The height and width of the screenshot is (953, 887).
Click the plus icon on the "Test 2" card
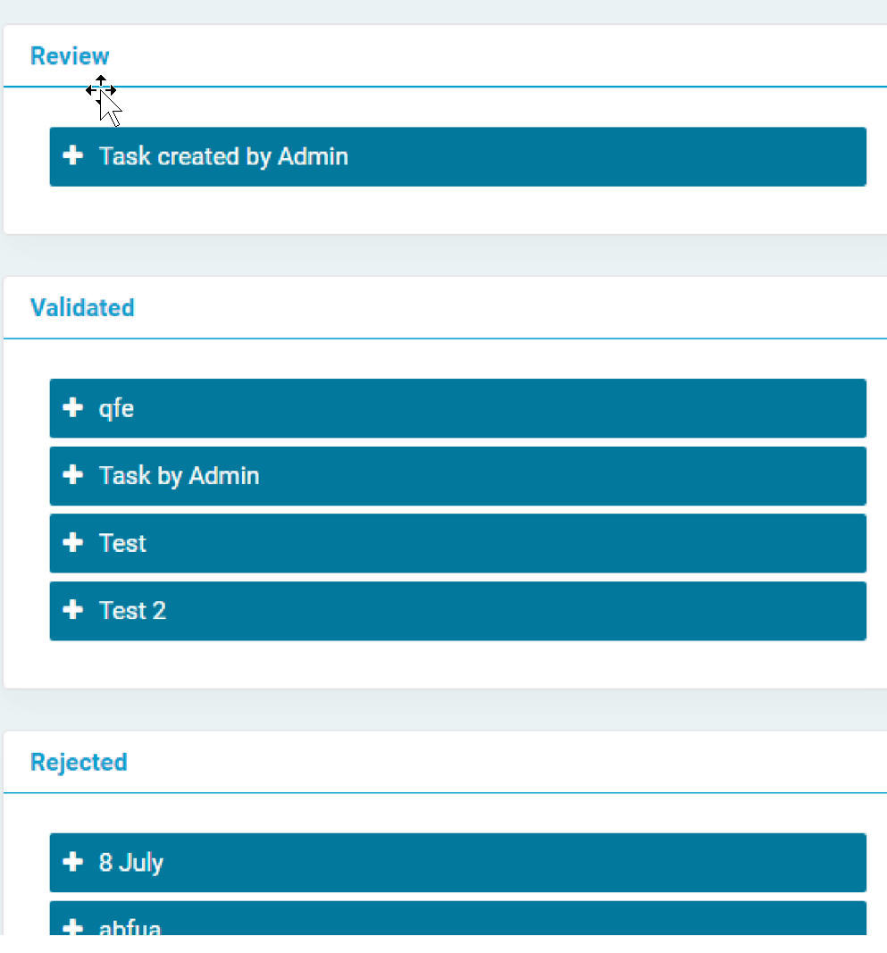[x=73, y=611]
